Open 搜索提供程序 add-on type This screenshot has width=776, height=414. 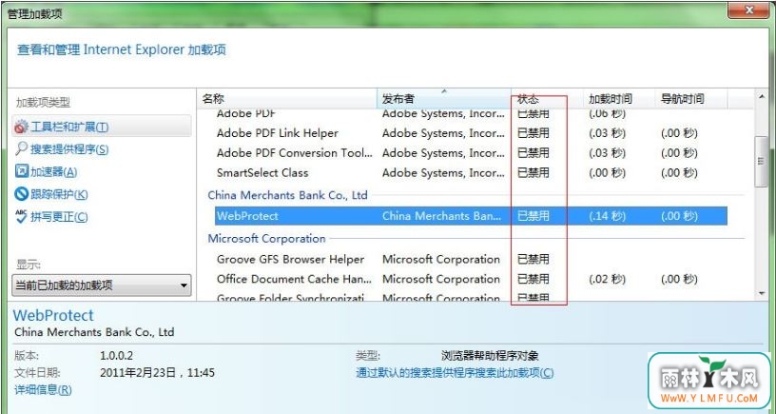(69, 149)
